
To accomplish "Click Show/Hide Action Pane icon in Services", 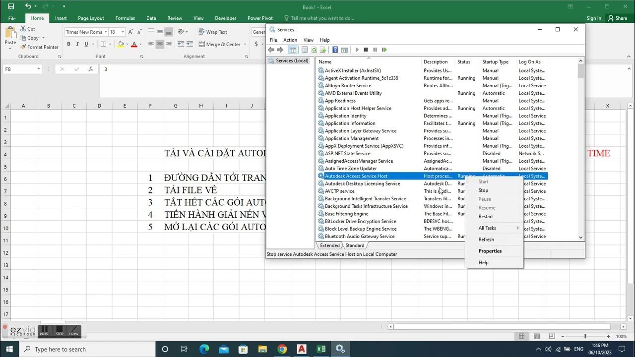I will [x=344, y=50].
